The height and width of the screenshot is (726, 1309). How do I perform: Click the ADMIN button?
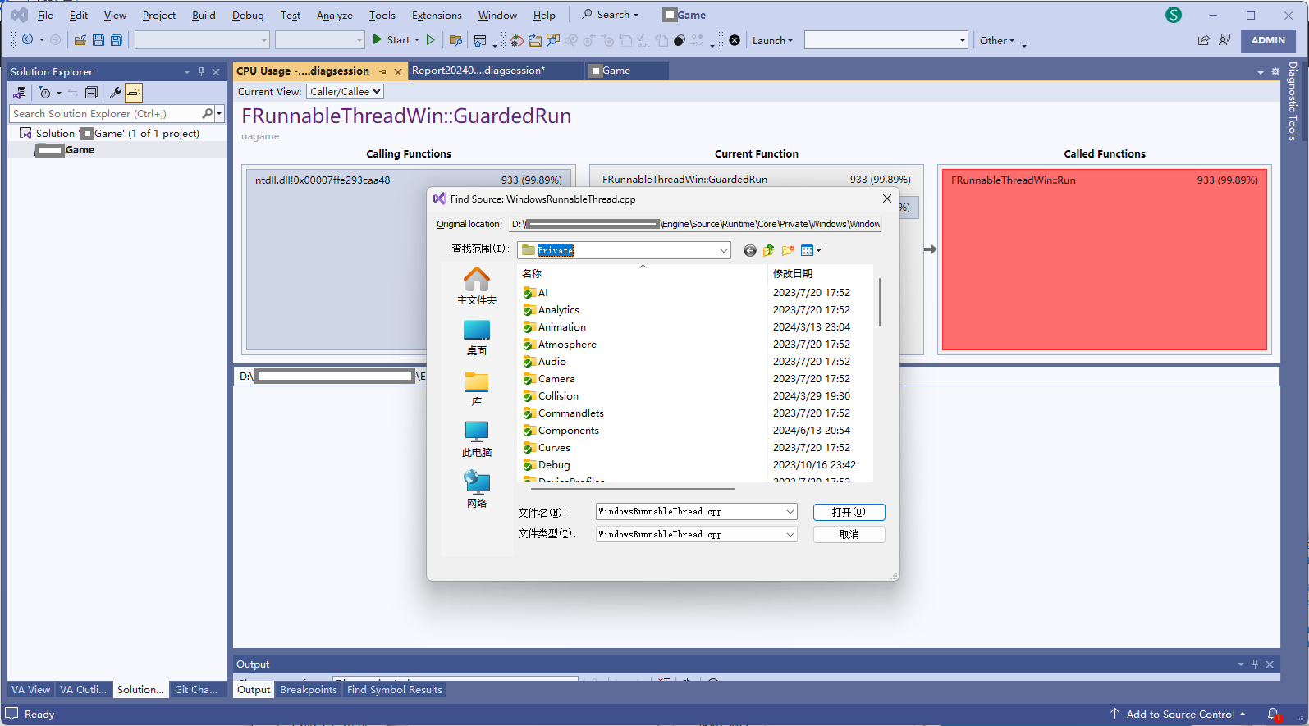(x=1268, y=40)
